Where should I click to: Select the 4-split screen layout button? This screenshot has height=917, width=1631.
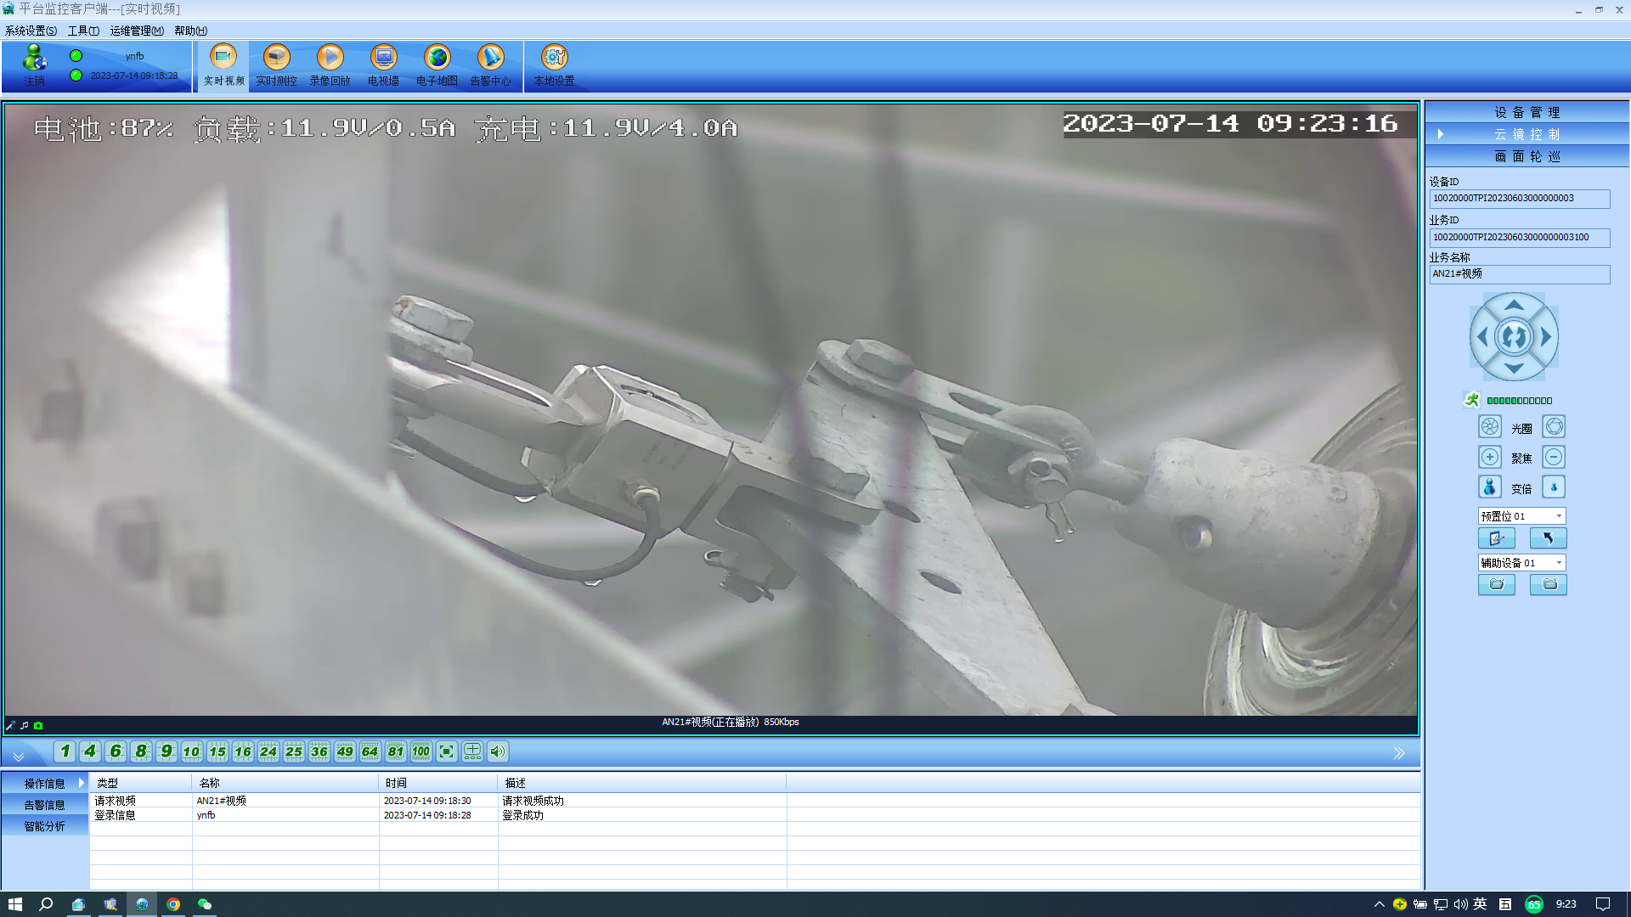click(x=90, y=751)
